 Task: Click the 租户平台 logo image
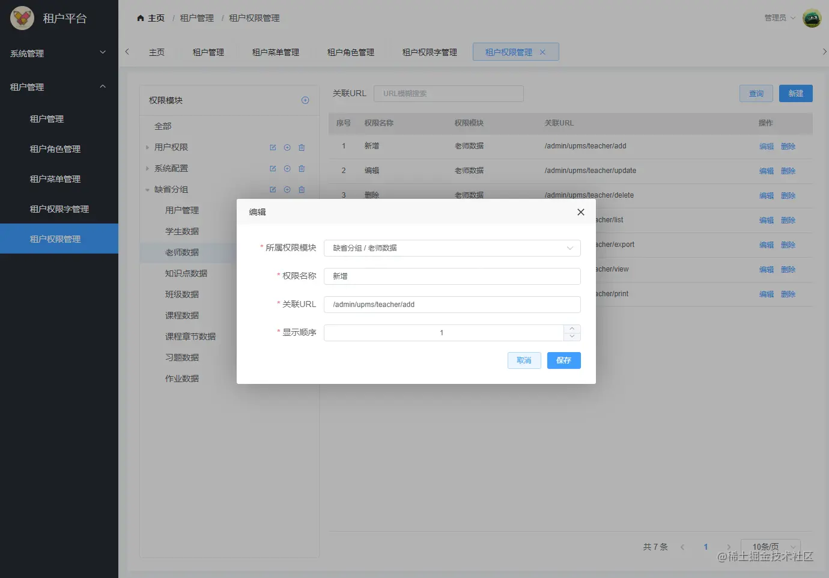(x=22, y=18)
